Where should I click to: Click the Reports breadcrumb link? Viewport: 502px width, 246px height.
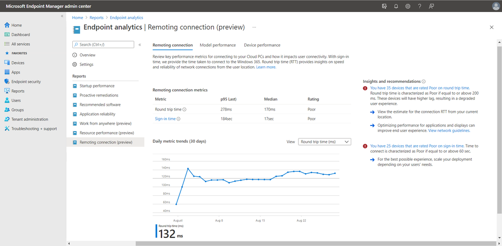(96, 18)
